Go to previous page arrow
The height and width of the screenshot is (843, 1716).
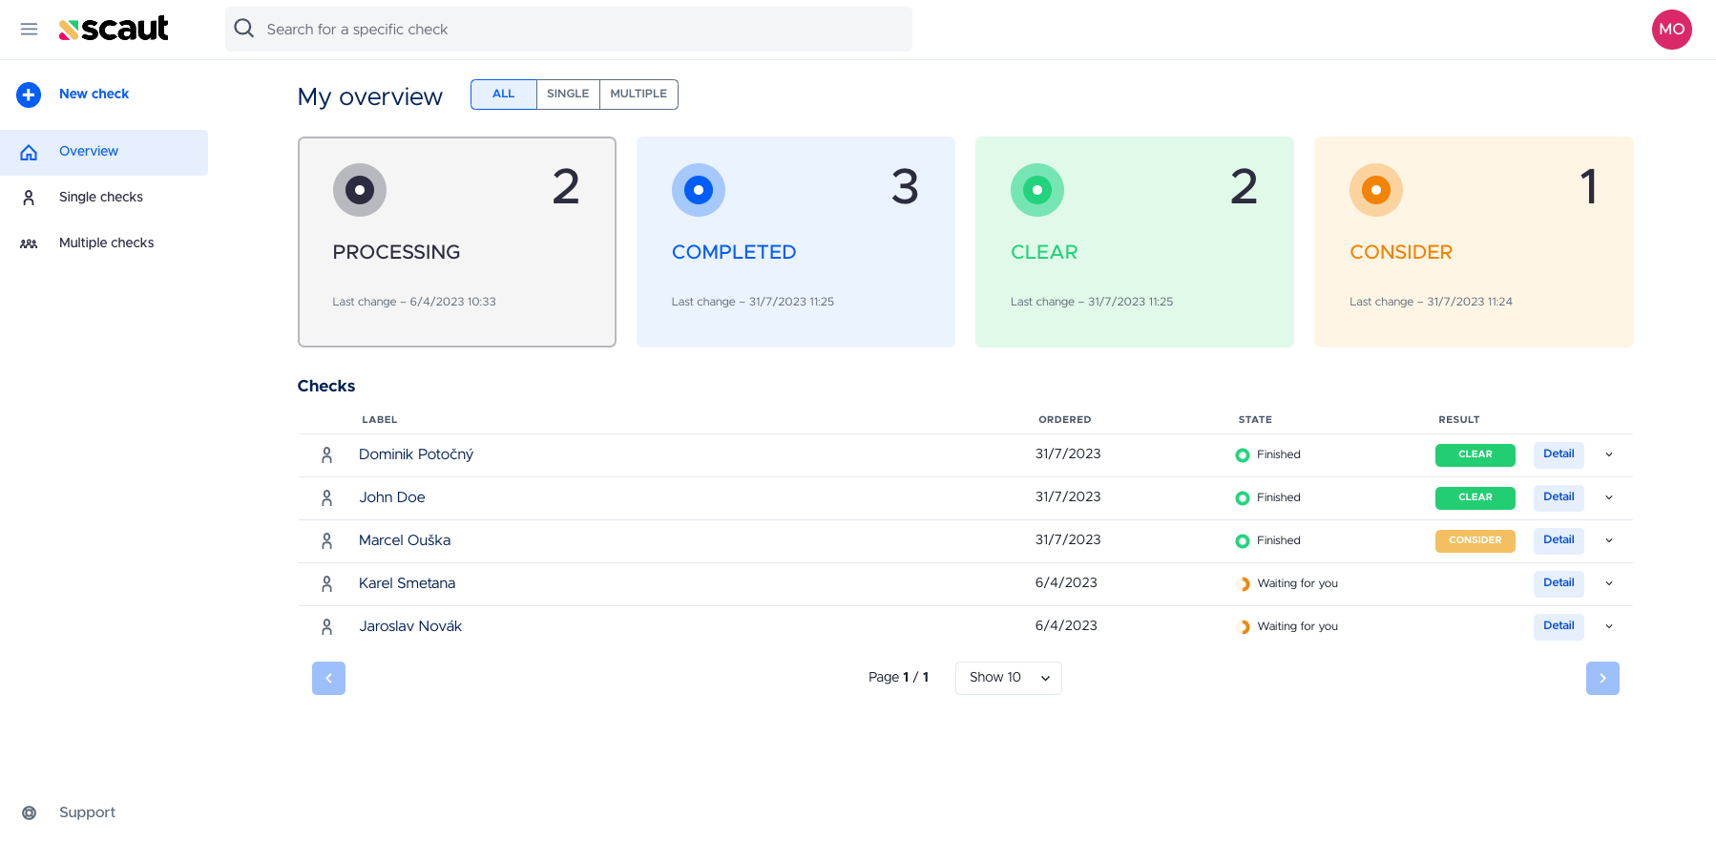pyautogui.click(x=328, y=678)
